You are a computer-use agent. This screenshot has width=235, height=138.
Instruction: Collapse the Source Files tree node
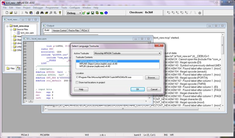pyautogui.click(x=11, y=30)
